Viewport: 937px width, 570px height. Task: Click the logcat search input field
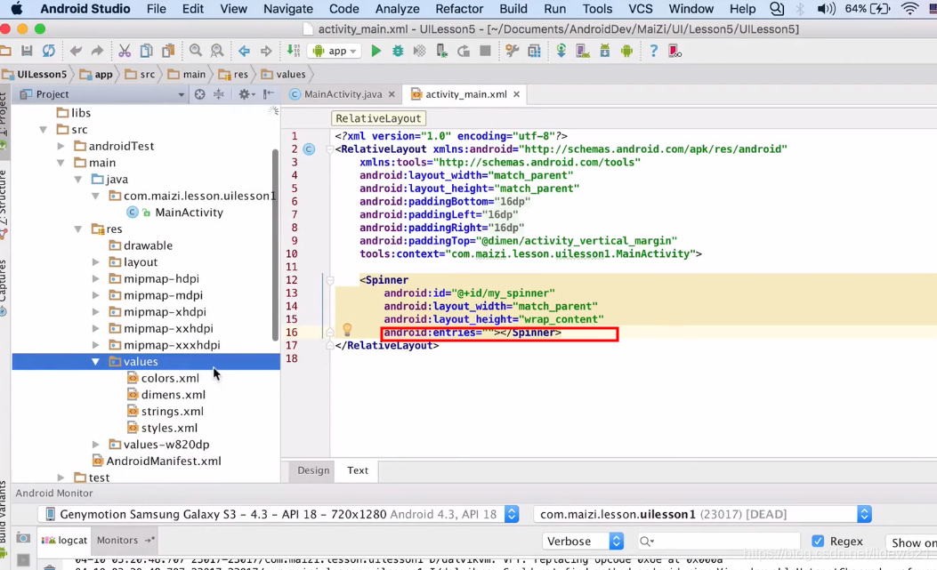[719, 542]
